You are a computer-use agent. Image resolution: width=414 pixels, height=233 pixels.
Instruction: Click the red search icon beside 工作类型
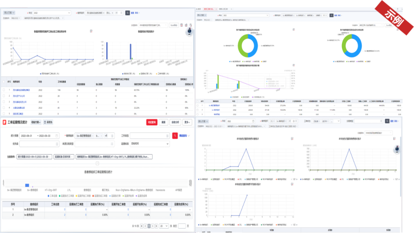175,136
